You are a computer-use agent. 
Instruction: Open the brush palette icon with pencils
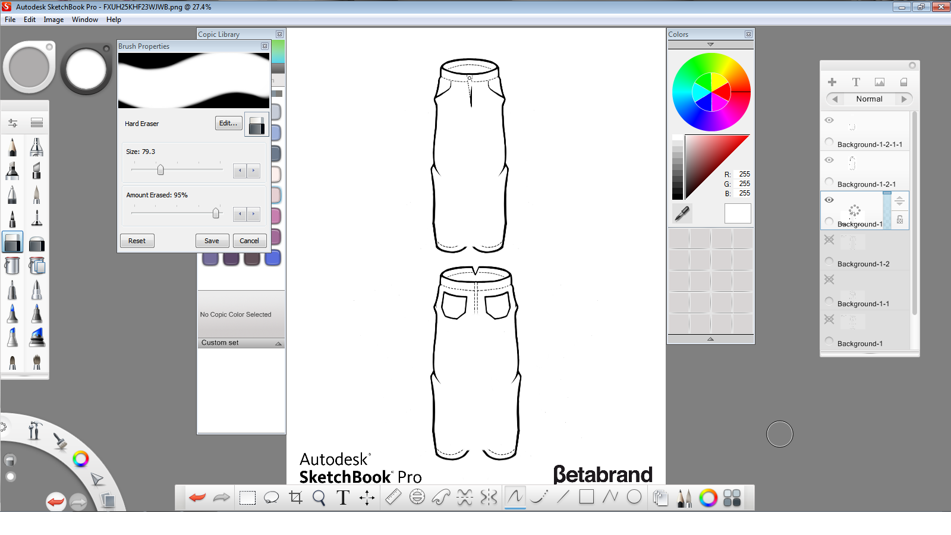click(x=684, y=498)
